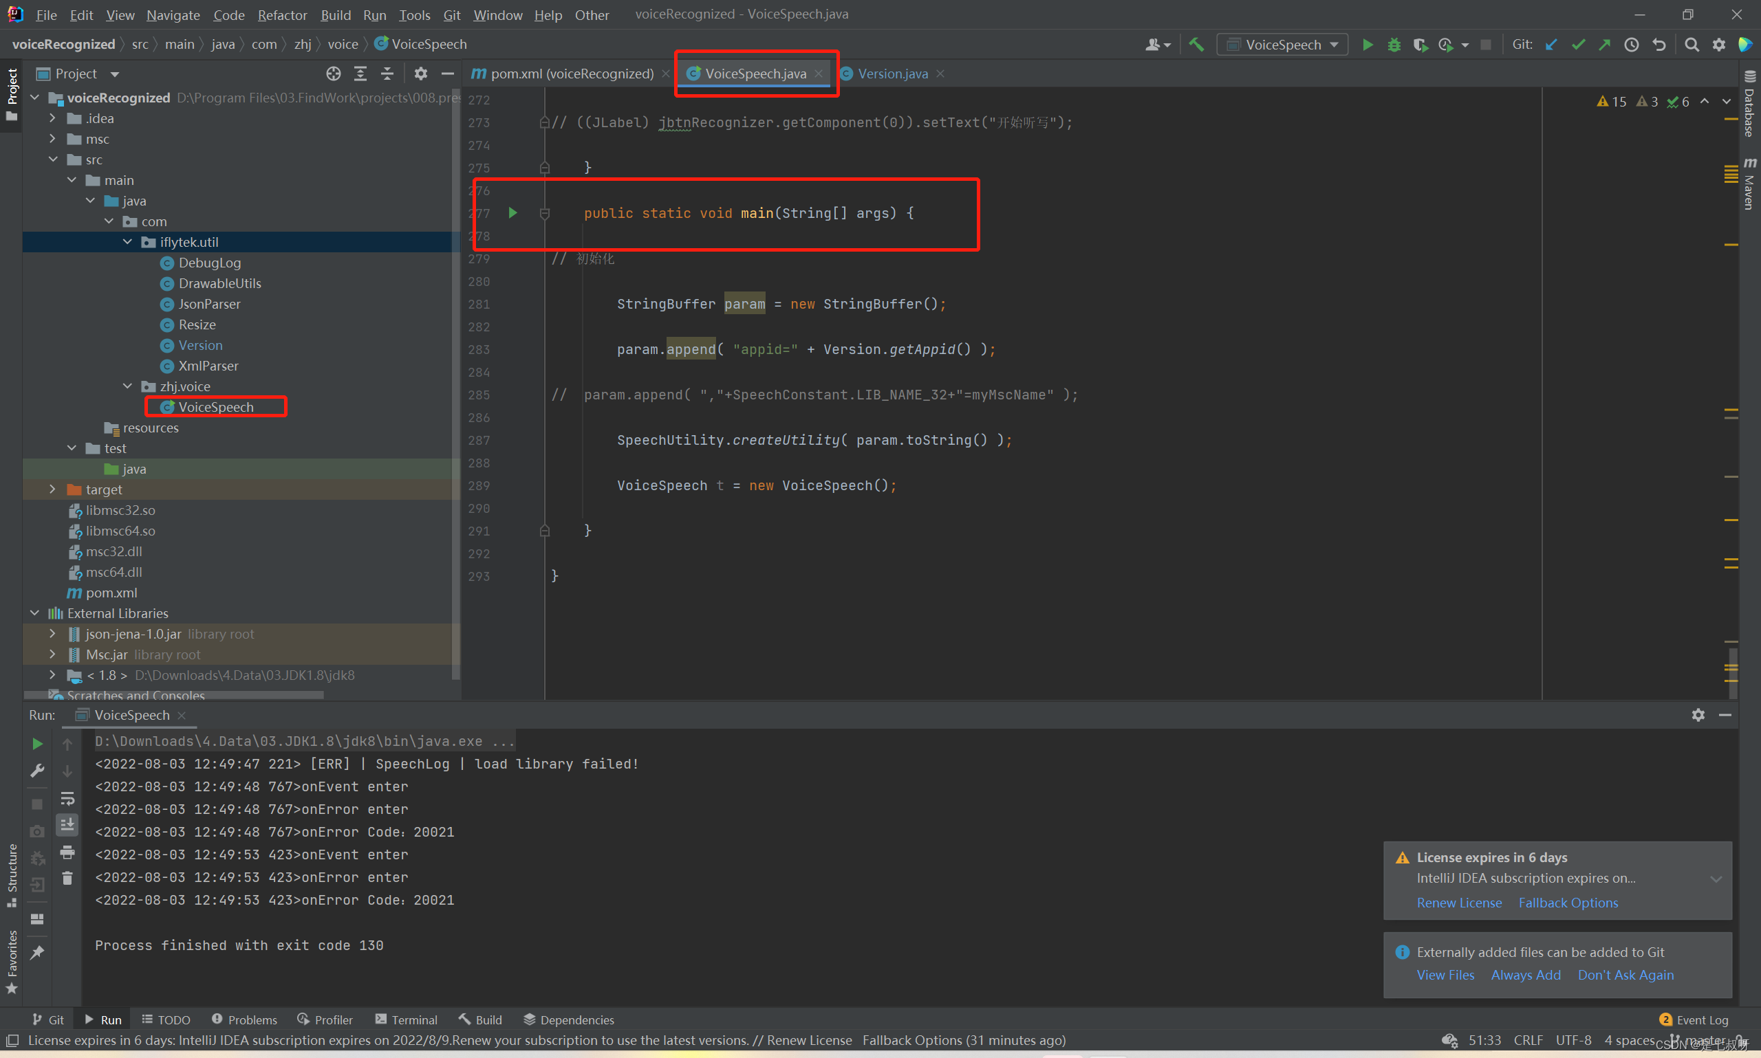Toggle Soft-Wrap in the Run console

pos(67,799)
